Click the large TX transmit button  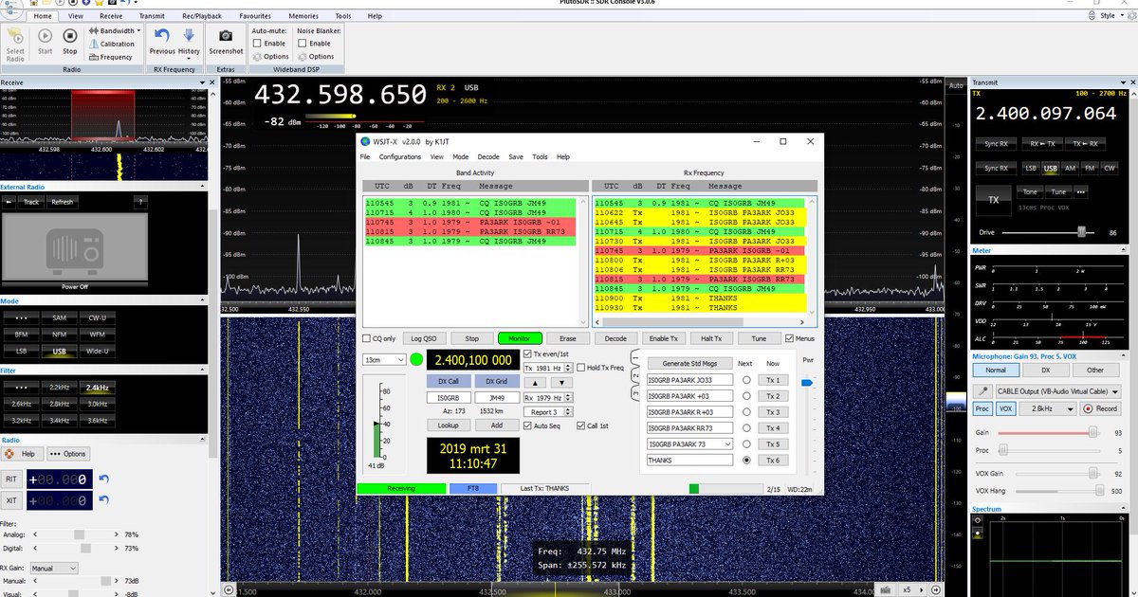click(993, 200)
